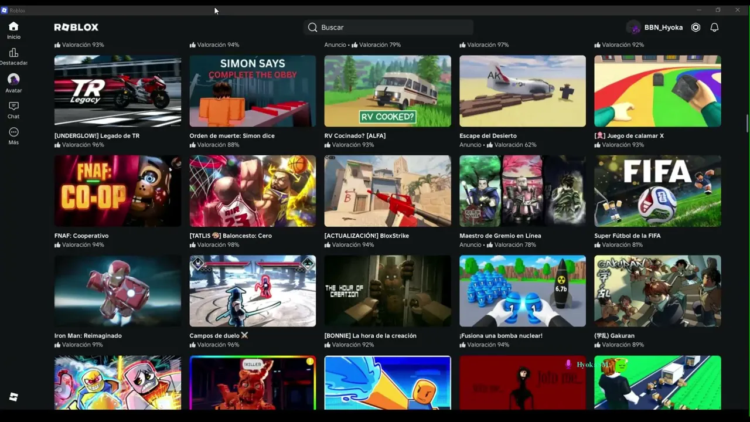Open the rainbow path Juego de calamar thumbnail
This screenshot has width=750, height=422.
click(x=657, y=91)
